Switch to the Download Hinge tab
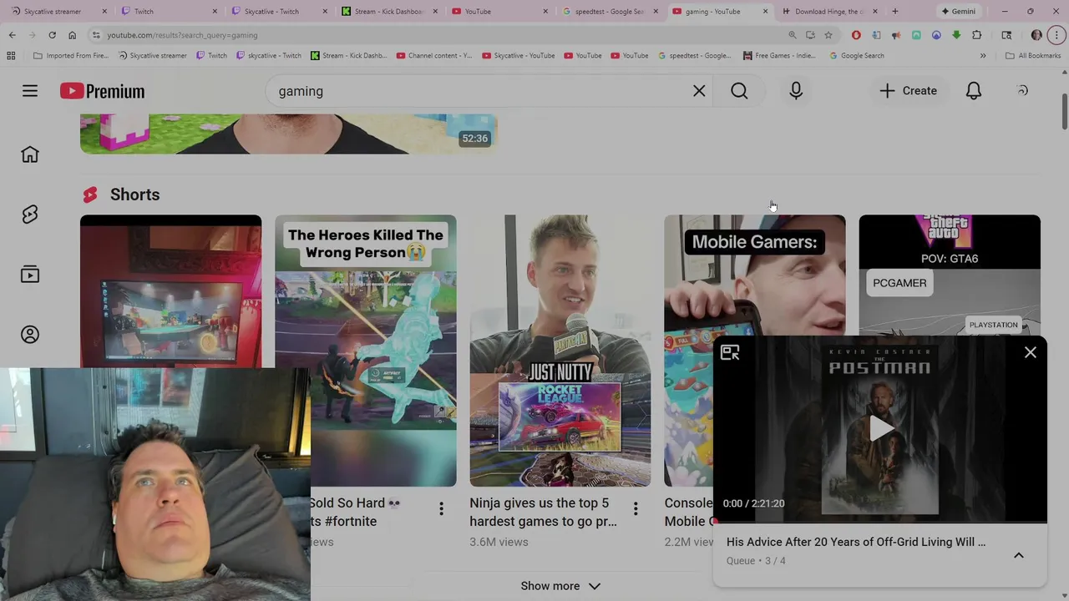Image resolution: width=1069 pixels, height=601 pixels. tap(828, 12)
